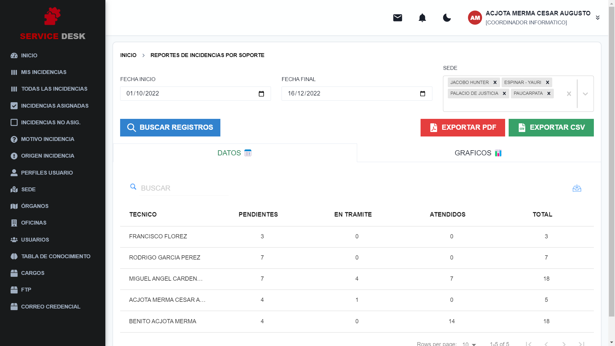
Task: Select the SEDE sidebar item with building icon
Action: 28,189
